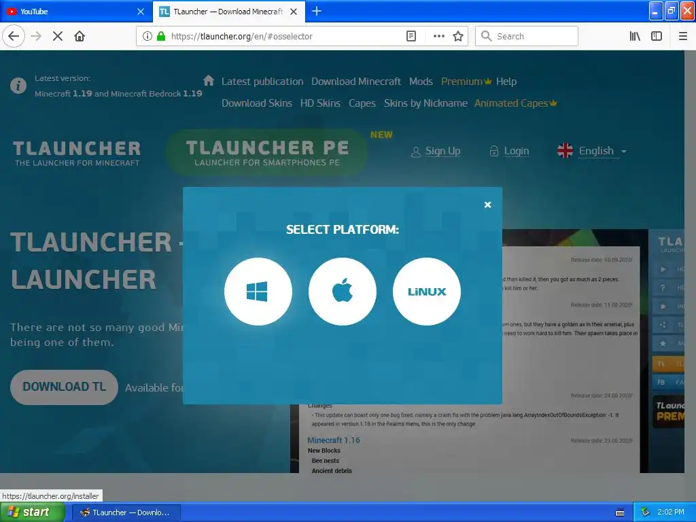This screenshot has width=696, height=522.
Task: Click the TLauncher logo
Action: (x=77, y=153)
